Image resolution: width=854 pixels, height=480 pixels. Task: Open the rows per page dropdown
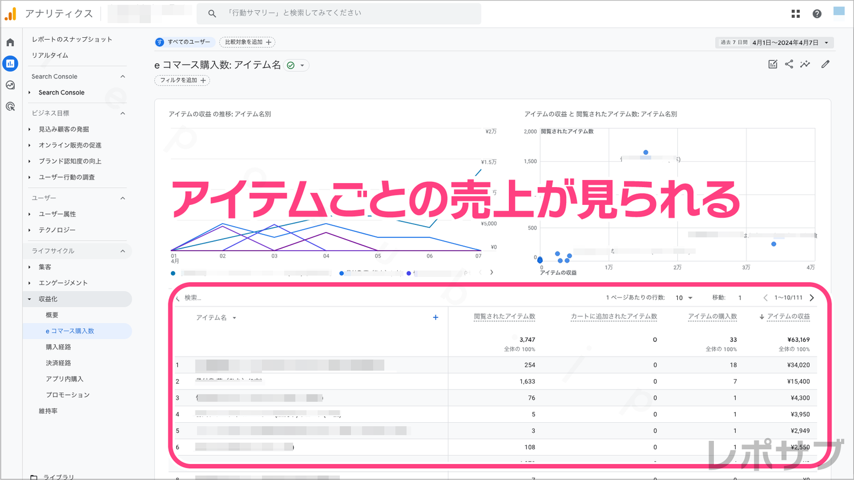click(x=684, y=298)
